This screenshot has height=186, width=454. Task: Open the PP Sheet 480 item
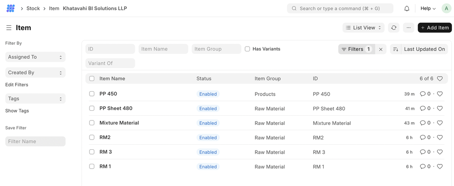[x=116, y=108]
